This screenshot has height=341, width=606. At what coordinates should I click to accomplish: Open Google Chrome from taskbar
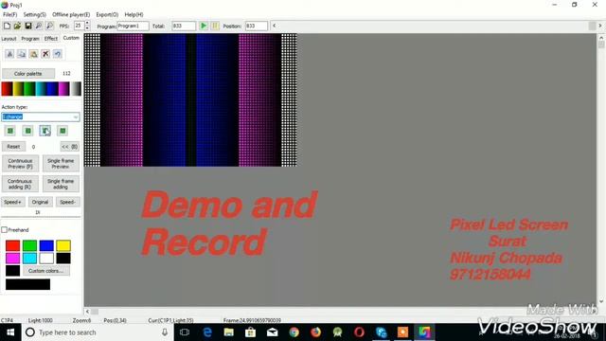pos(294,332)
